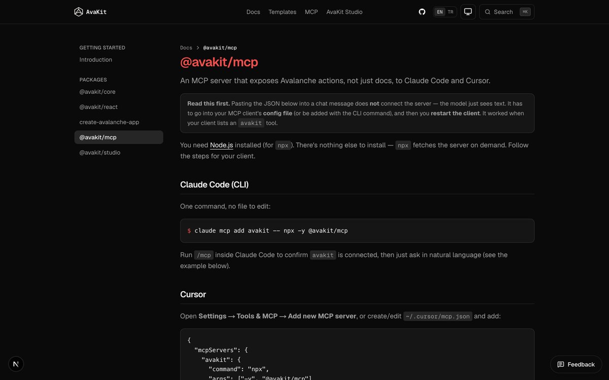The image size is (609, 380).
Task: Open the MCP nav item
Action: [x=311, y=12]
